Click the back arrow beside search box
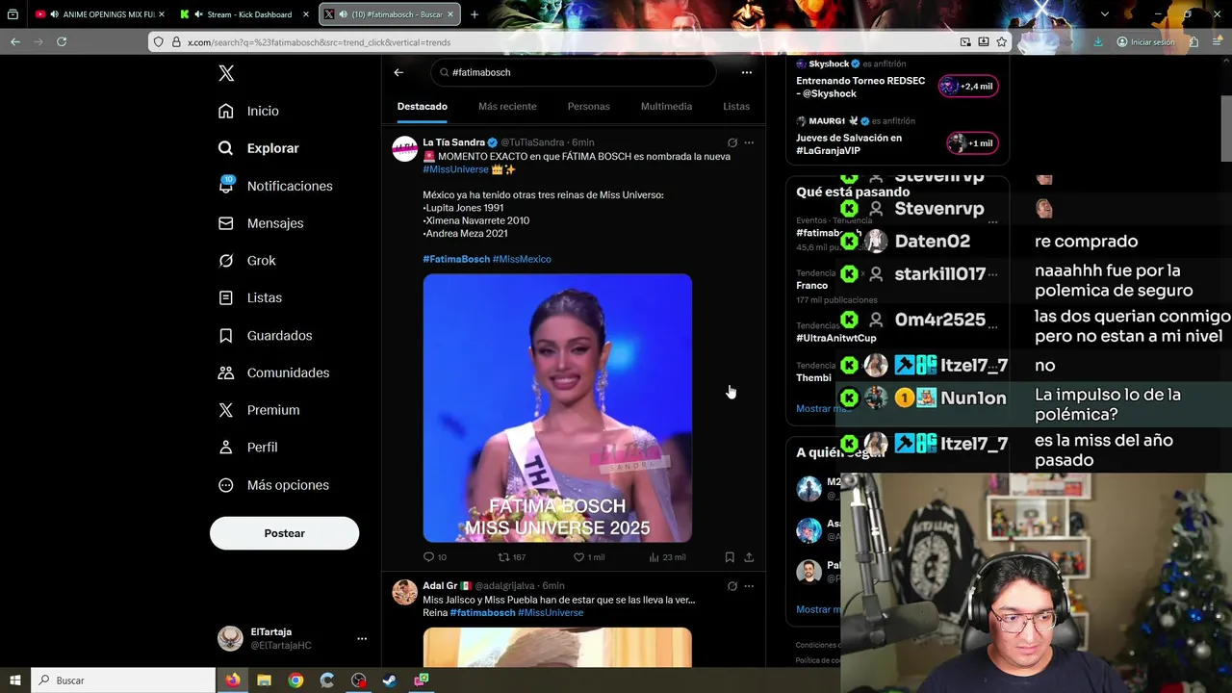 (398, 72)
